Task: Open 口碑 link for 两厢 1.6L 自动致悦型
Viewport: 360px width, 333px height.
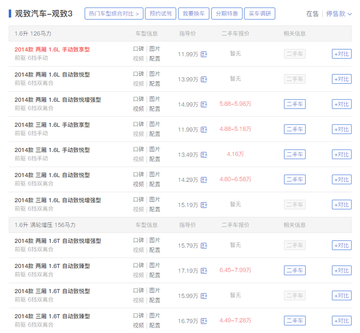Action: coord(138,74)
